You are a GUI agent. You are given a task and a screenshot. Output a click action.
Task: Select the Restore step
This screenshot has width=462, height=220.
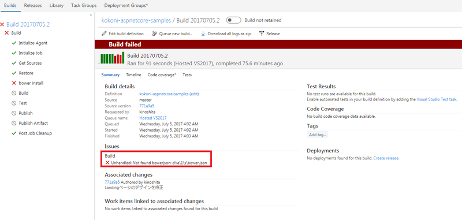pyautogui.click(x=26, y=73)
